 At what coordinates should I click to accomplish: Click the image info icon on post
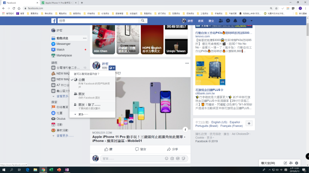(x=185, y=129)
